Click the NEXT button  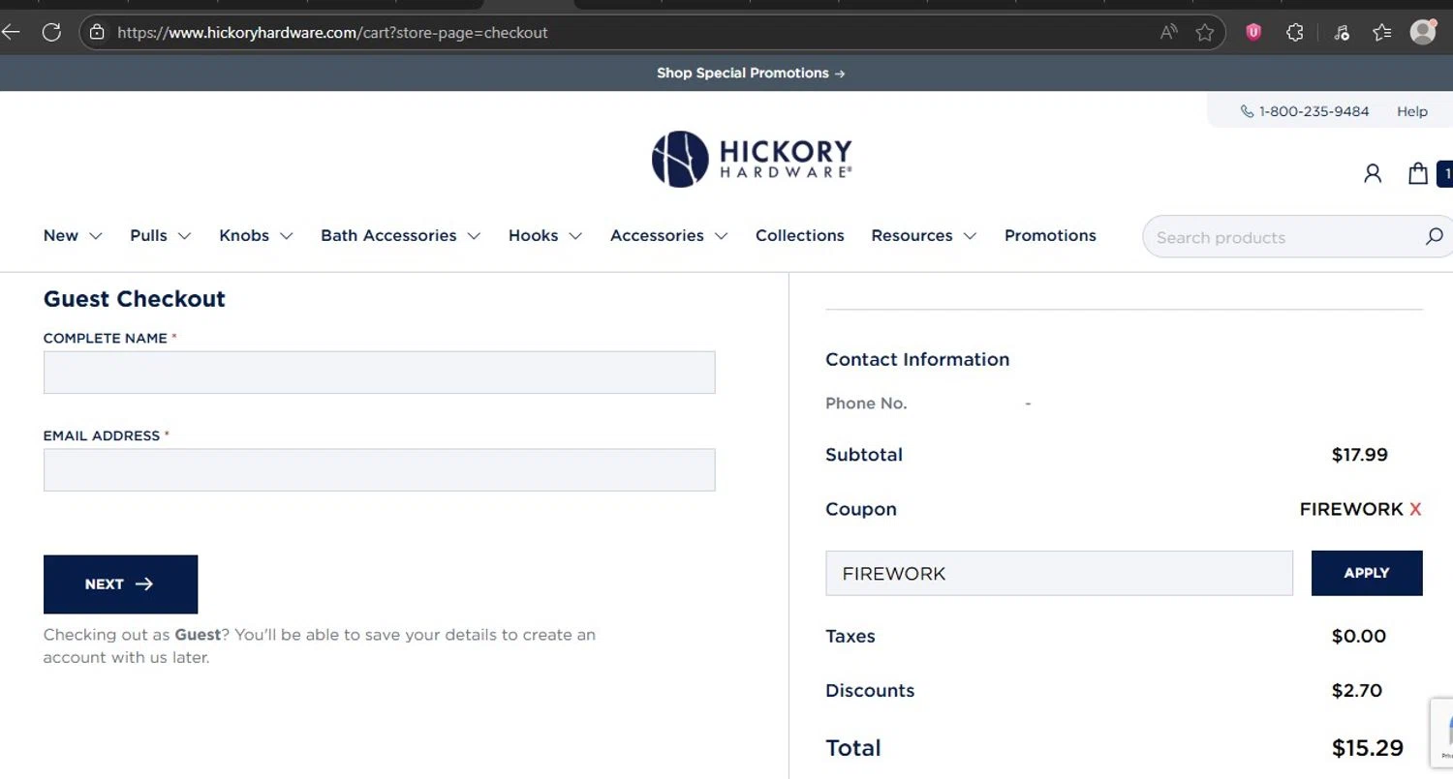click(120, 584)
